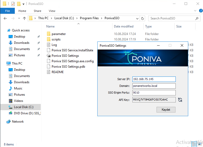Expand the ribbon with the chevron
The height and width of the screenshot is (147, 203).
(195, 11)
